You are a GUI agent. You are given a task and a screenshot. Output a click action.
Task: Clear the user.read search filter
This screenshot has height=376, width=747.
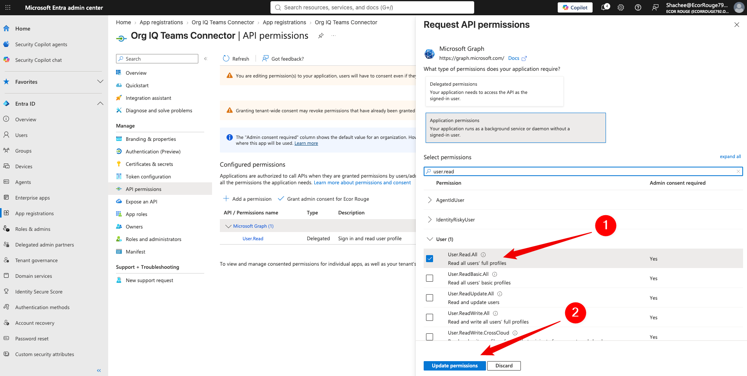click(x=738, y=171)
